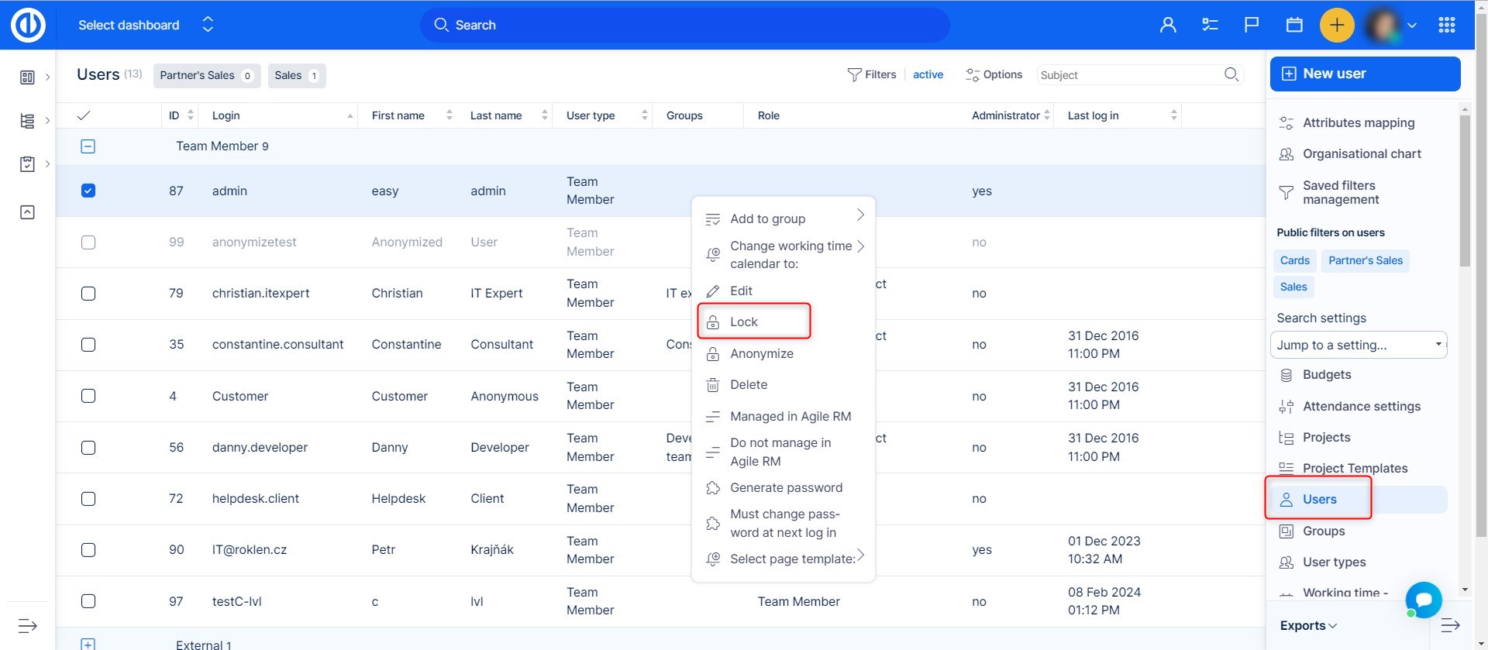This screenshot has width=1488, height=650.
Task: Open the Jump to a setting dropdown
Action: click(1358, 345)
